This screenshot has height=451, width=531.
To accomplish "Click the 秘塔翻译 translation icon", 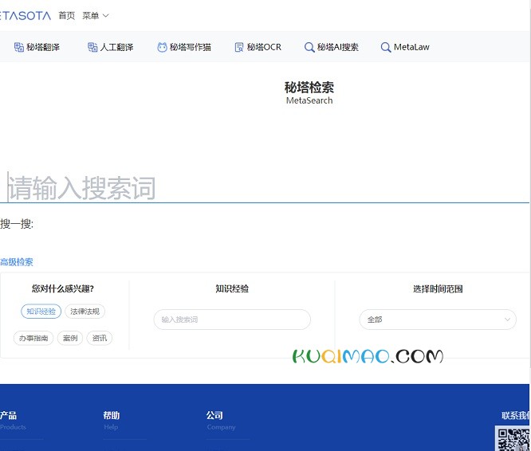I will click(x=18, y=47).
